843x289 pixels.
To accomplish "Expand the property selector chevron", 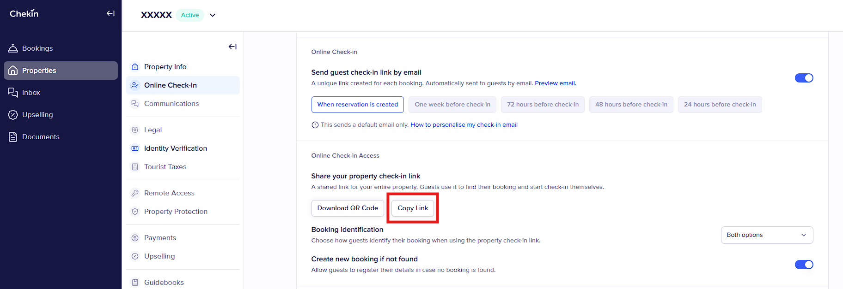I will click(213, 15).
